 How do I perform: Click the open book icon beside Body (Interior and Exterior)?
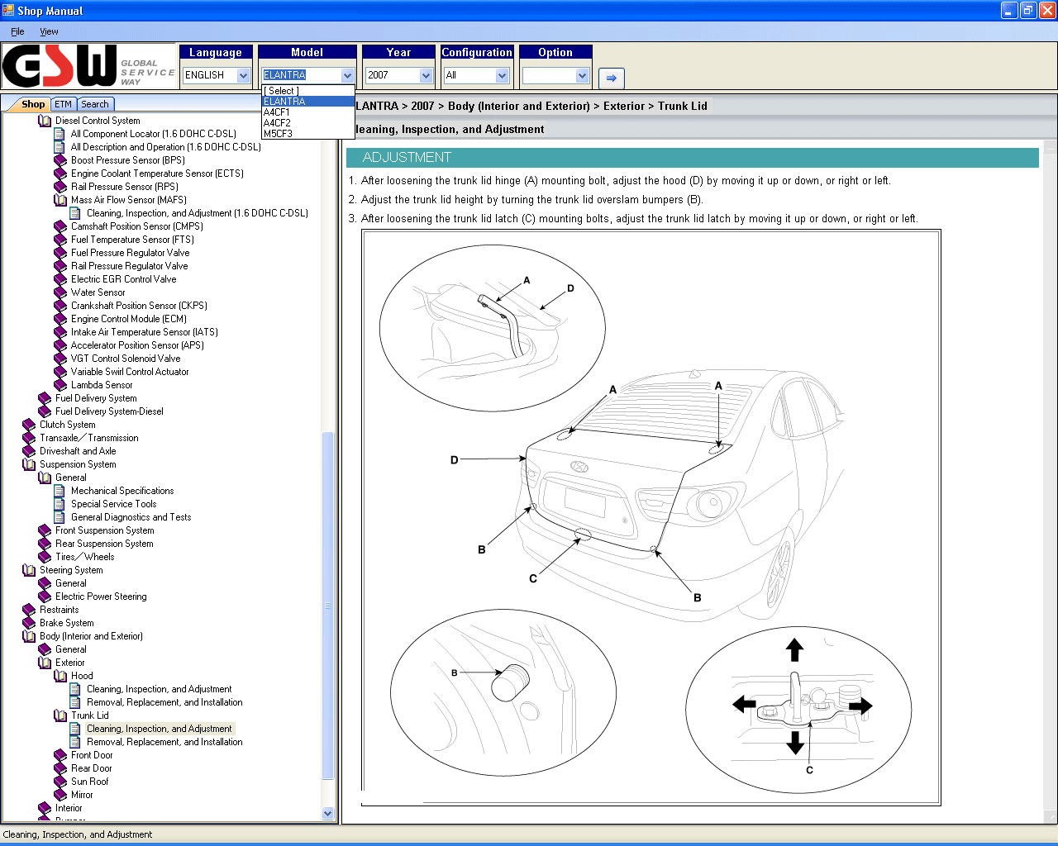(29, 636)
